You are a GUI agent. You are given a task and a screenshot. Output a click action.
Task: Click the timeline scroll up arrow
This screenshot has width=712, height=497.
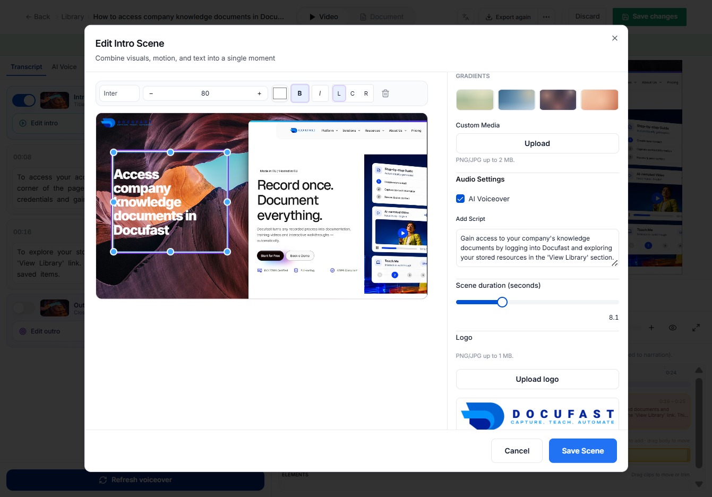[x=699, y=370]
